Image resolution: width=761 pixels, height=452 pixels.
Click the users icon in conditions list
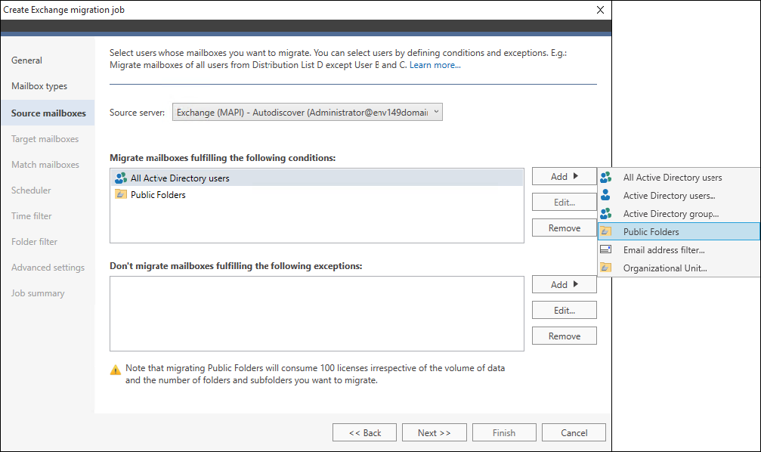pyautogui.click(x=120, y=178)
